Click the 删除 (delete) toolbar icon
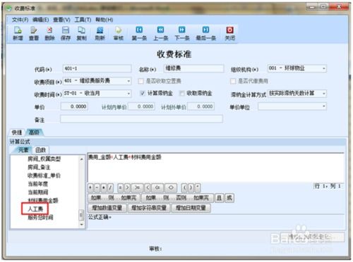 (x=49, y=33)
